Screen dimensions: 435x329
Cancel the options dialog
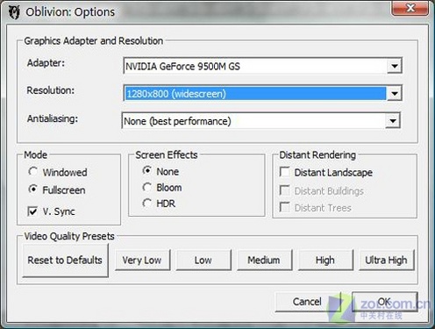pyautogui.click(x=308, y=302)
